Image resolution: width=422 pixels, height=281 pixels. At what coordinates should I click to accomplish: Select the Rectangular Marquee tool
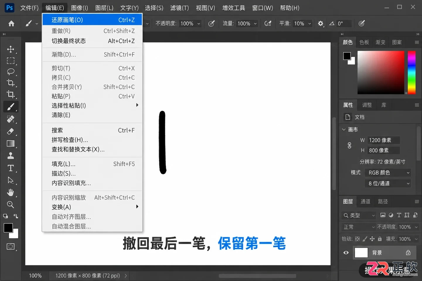pos(11,61)
